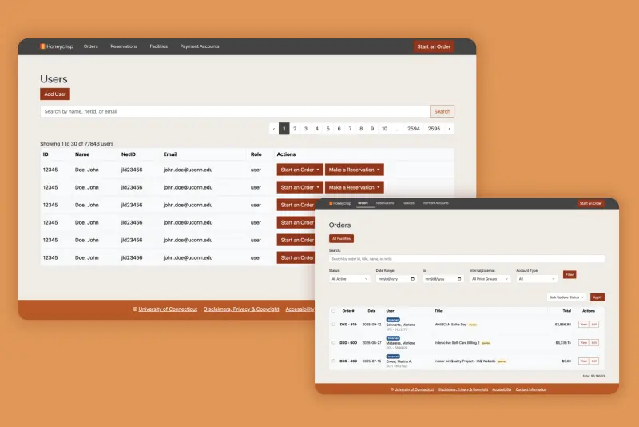Open the Bulk Update Status dropdown

click(567, 297)
